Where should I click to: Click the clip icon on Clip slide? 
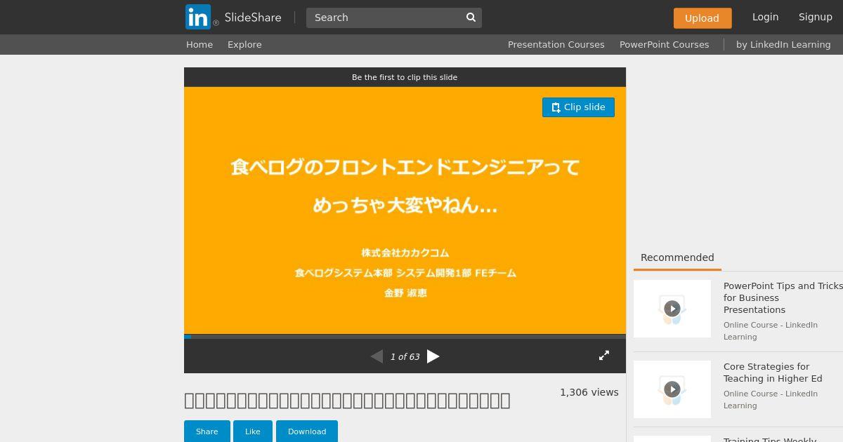[x=556, y=107]
